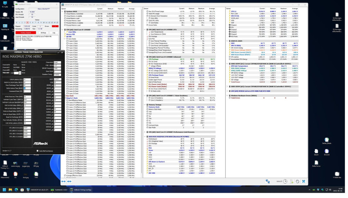Switch to ASRock Timing Configurator taskbar button
Image resolution: width=348 pixels, height=198 pixels.
click(x=81, y=190)
